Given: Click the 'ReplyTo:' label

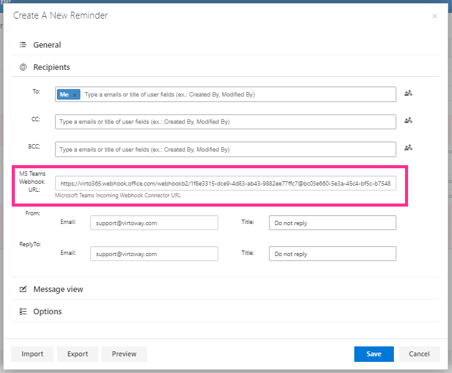Looking at the screenshot, I should coord(30,244).
